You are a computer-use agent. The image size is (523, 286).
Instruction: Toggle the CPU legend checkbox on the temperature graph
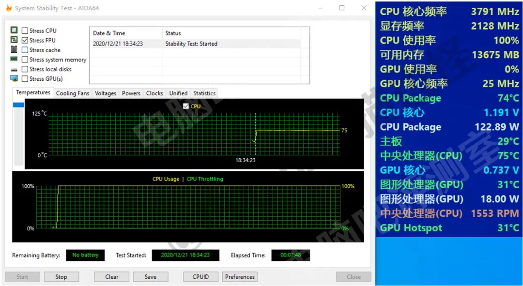pos(185,105)
